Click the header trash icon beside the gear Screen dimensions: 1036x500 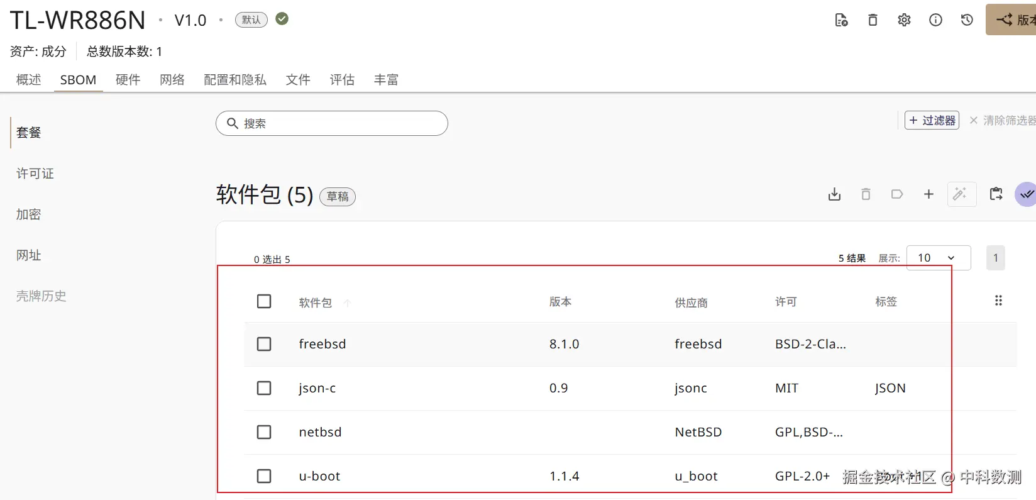pos(873,20)
